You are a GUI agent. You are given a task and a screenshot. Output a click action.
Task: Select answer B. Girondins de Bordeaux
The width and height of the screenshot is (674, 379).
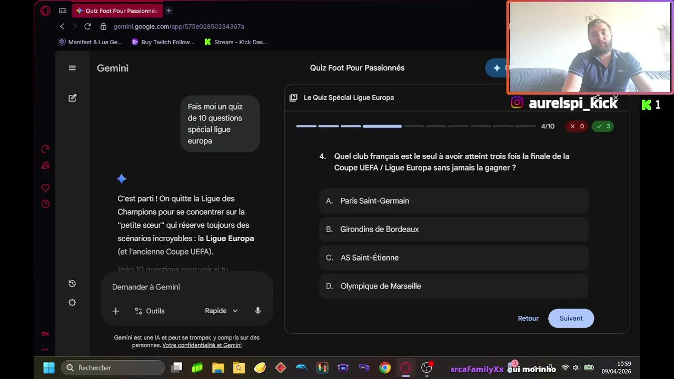click(453, 230)
